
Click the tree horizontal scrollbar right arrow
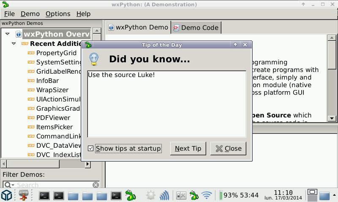(x=87, y=164)
